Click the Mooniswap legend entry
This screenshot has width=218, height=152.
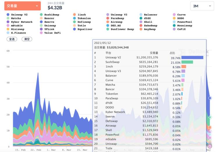point(182,26)
